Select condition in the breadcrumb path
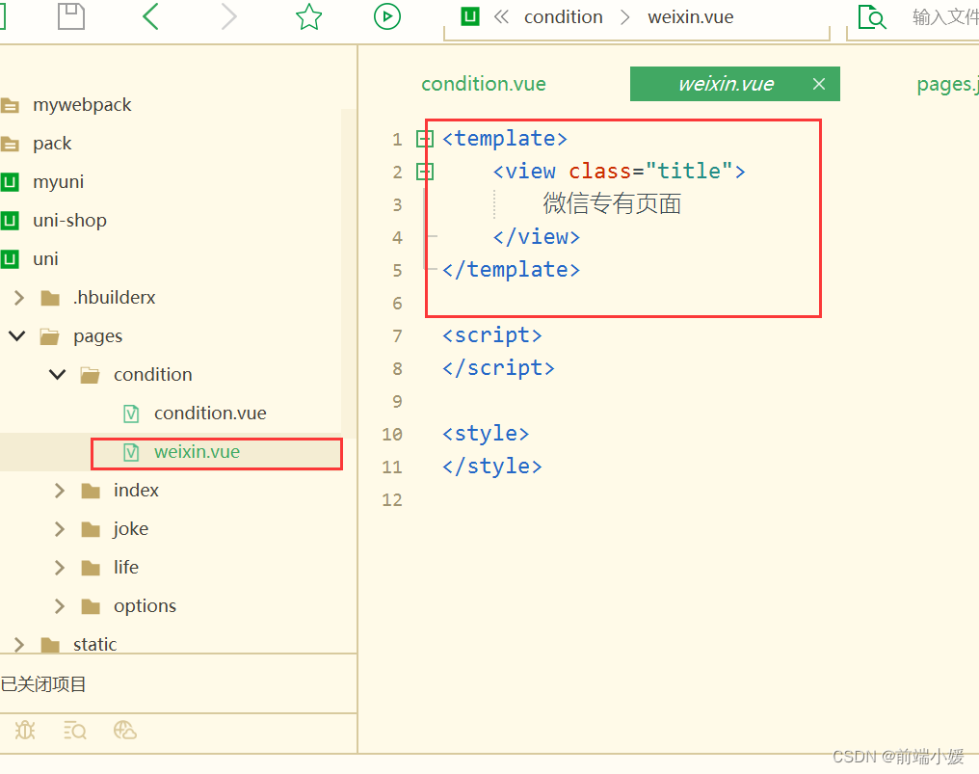The width and height of the screenshot is (979, 774). [x=563, y=16]
